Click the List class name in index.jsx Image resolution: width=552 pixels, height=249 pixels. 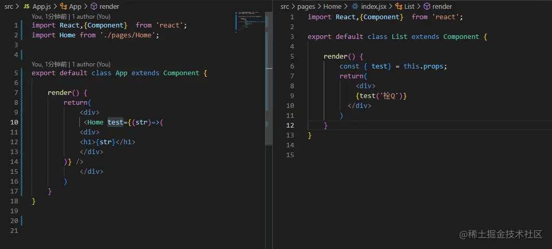(x=399, y=37)
